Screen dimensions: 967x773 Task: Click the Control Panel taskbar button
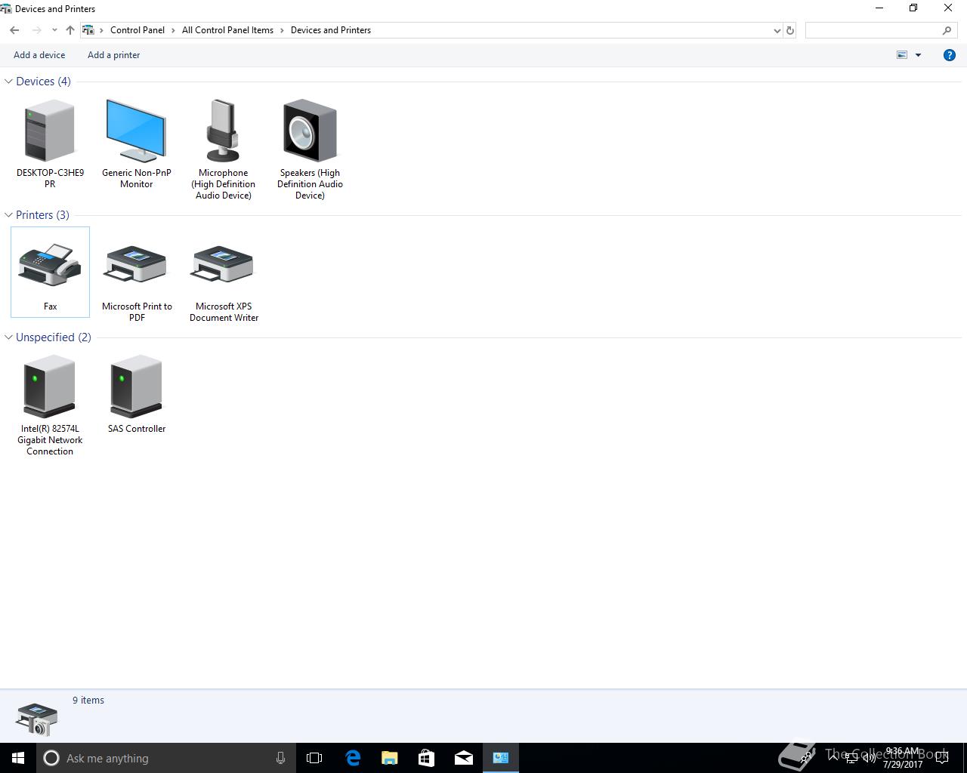(501, 758)
